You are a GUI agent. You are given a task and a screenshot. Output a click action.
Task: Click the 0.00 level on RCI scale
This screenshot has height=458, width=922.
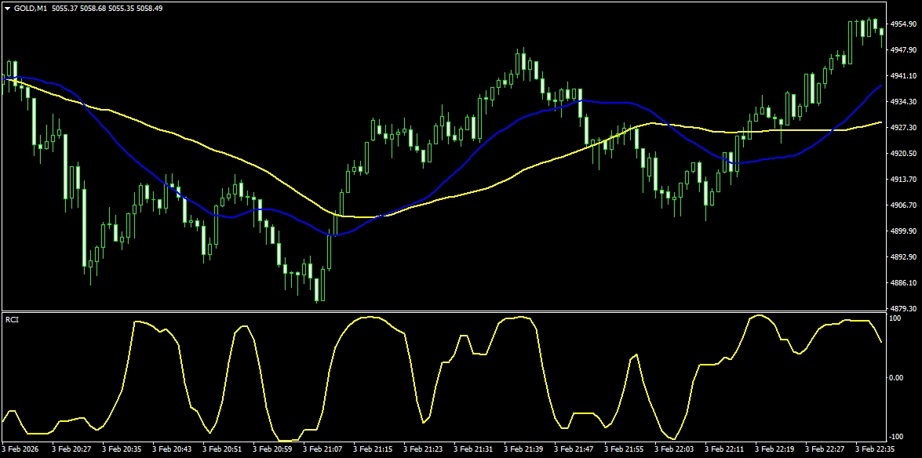[x=896, y=377]
